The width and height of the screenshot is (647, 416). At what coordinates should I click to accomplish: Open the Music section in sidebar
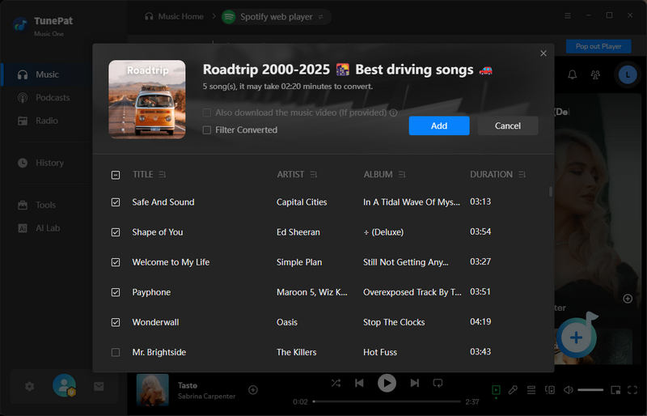click(x=47, y=74)
